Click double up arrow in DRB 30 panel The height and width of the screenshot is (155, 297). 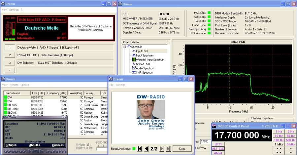[279, 149]
